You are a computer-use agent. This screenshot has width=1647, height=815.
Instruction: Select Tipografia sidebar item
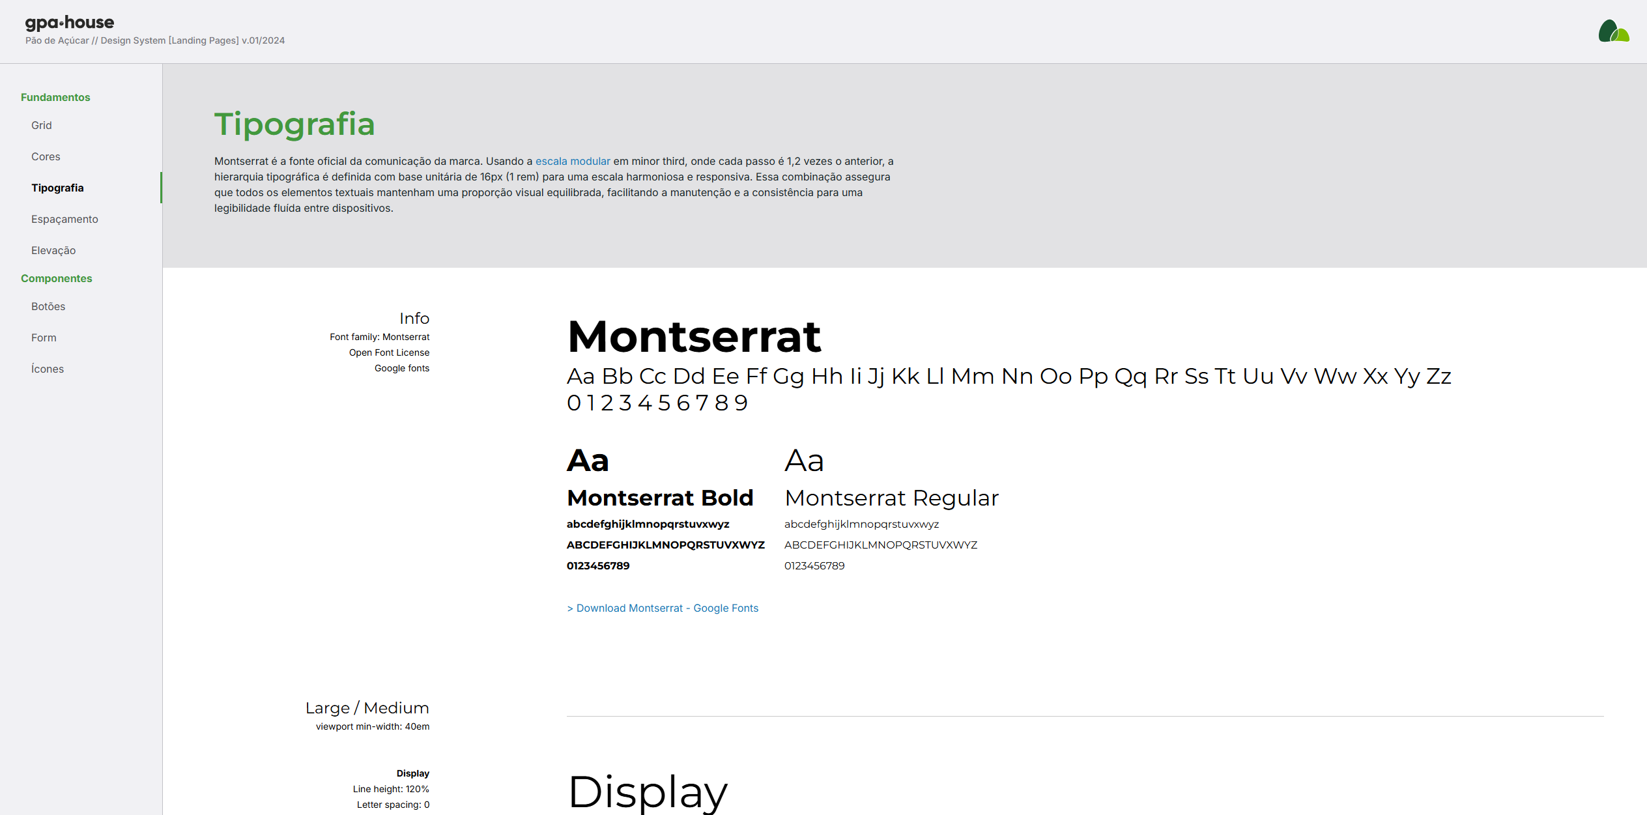[57, 188]
